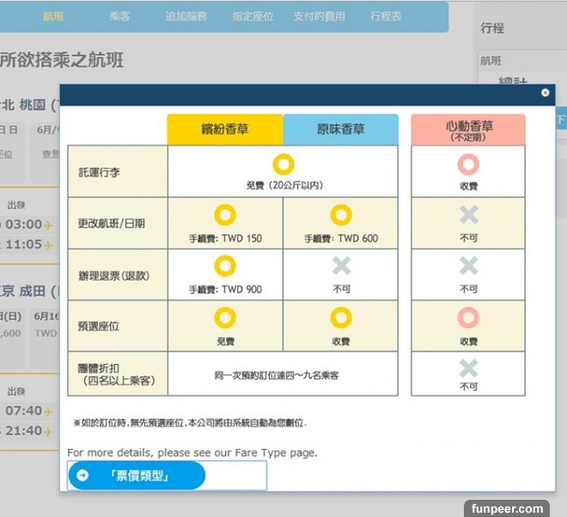The width and height of the screenshot is (567, 517).
Task: Click the arrow icon on 票價類型 button
Action: pyautogui.click(x=82, y=475)
